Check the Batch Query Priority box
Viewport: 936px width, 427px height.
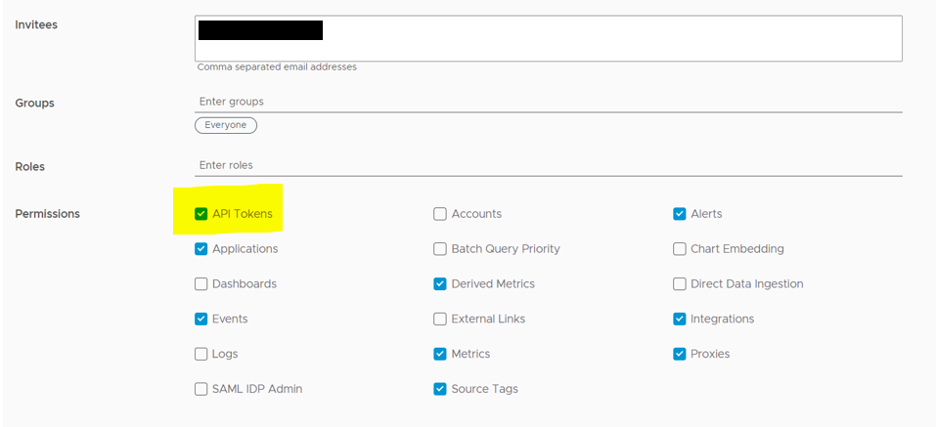pyautogui.click(x=440, y=249)
